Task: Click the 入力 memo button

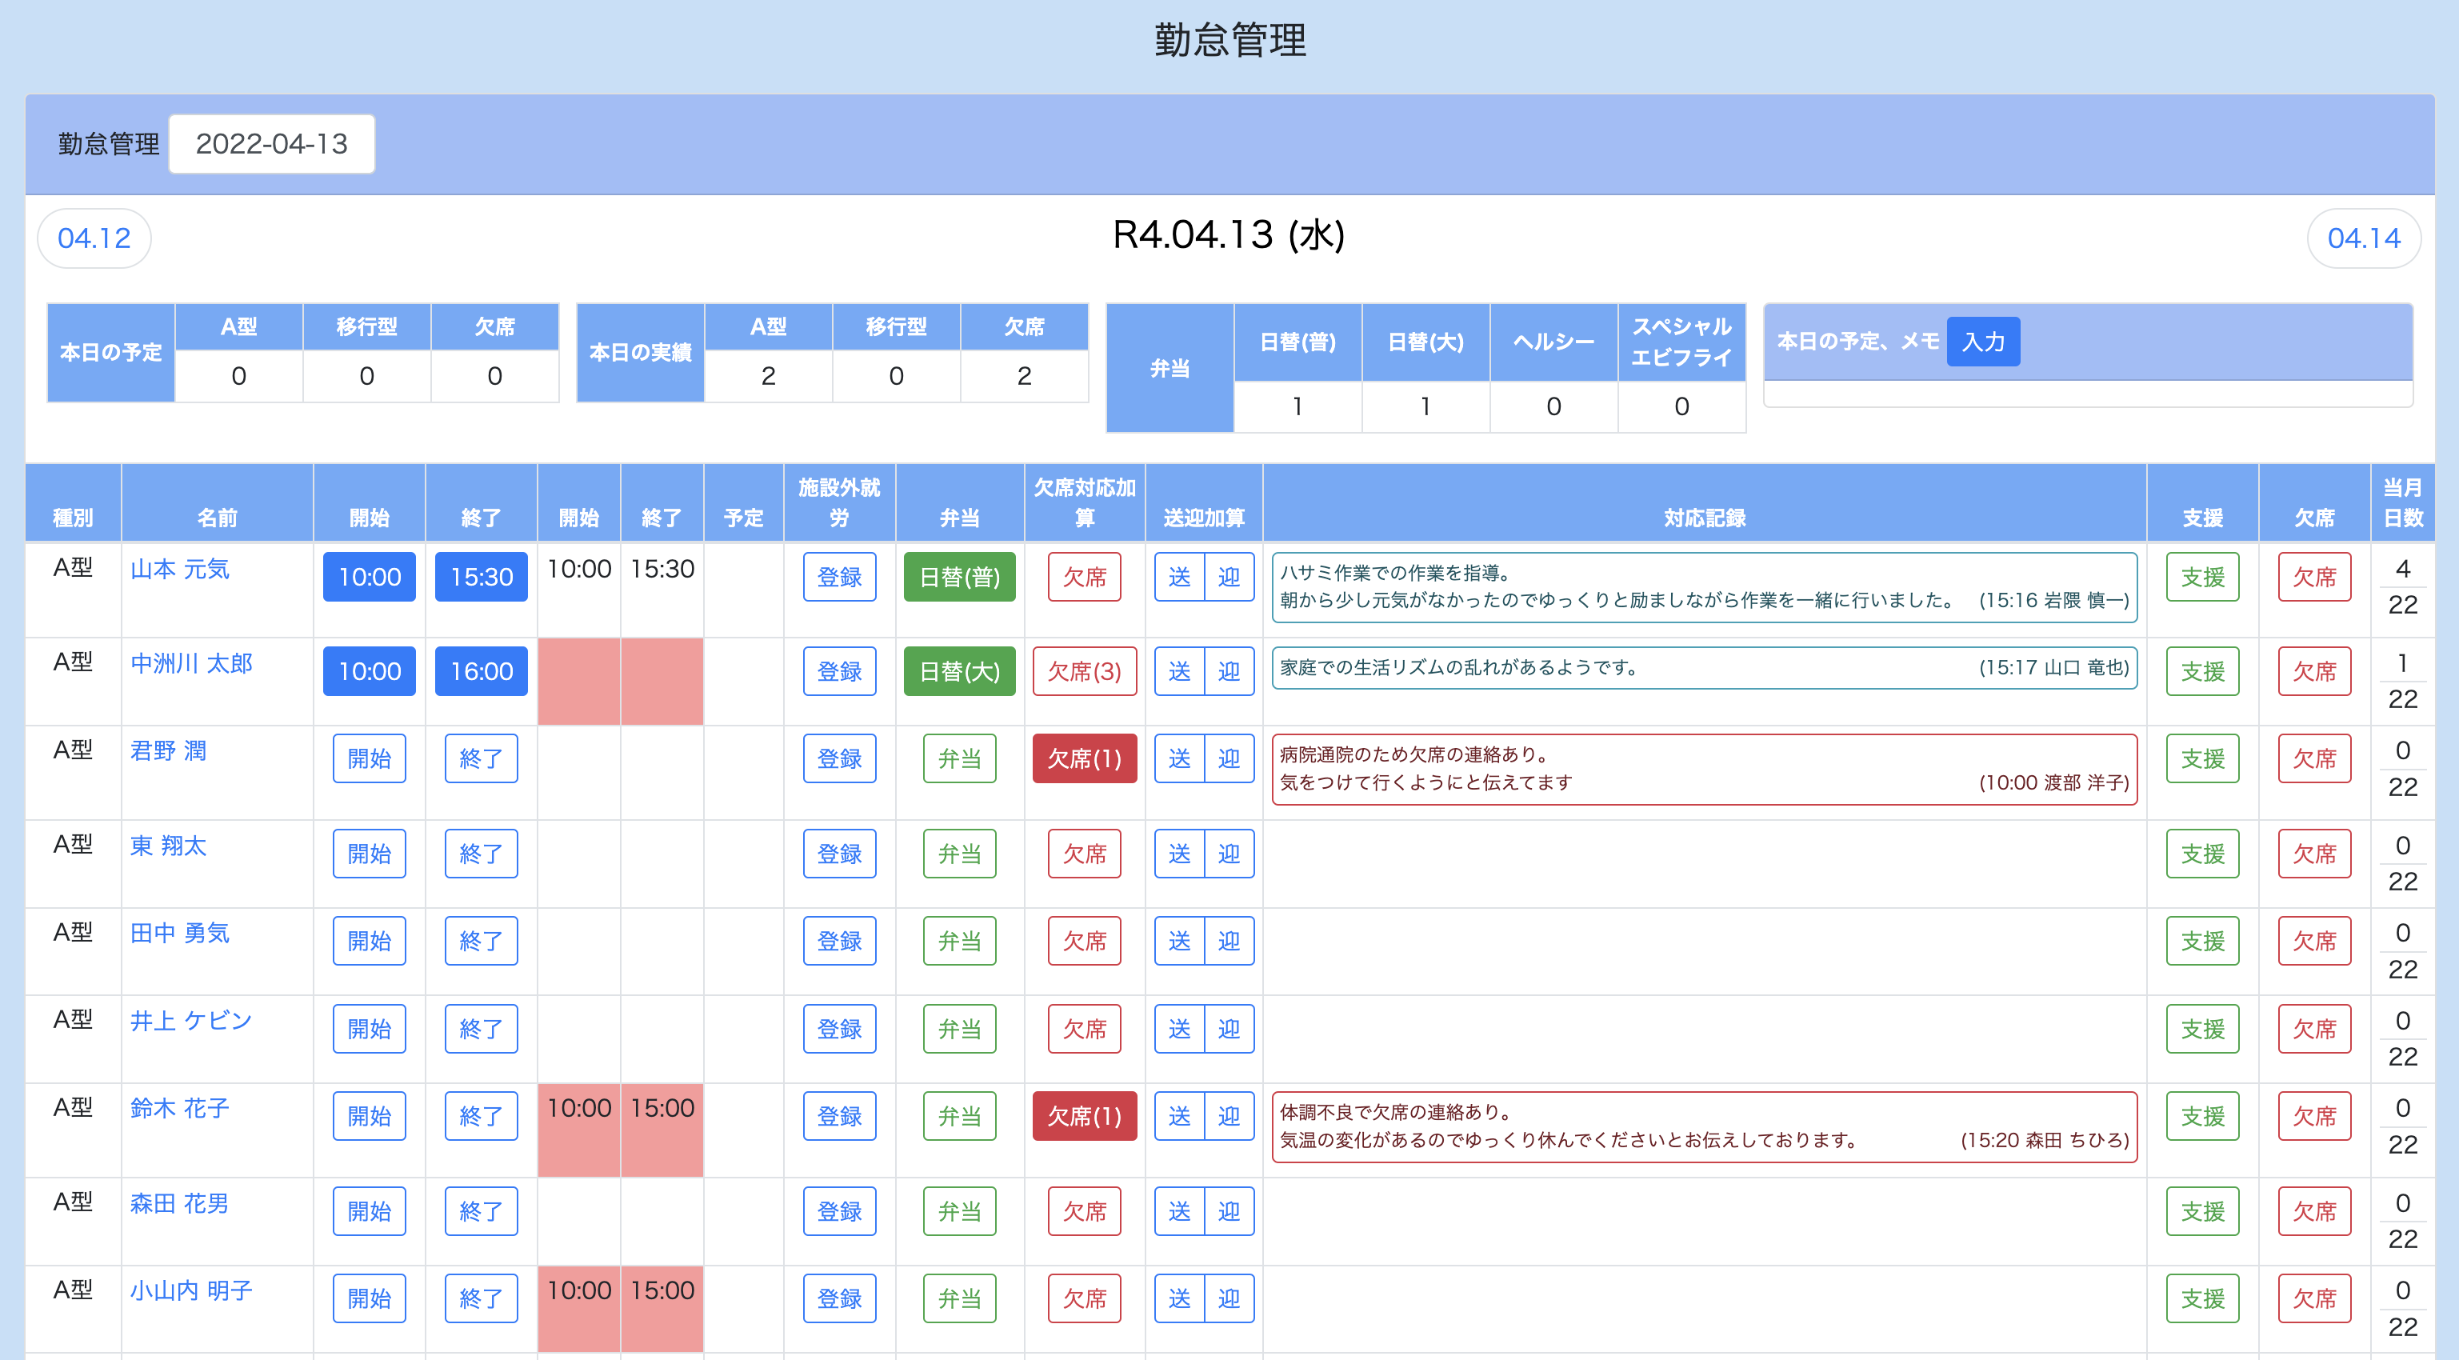Action: point(1981,342)
